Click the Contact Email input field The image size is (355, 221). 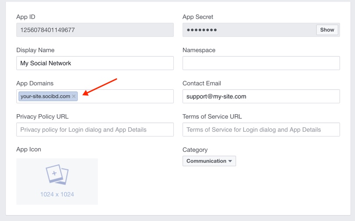[261, 96]
